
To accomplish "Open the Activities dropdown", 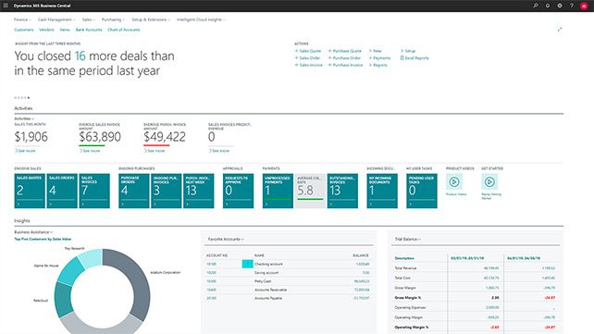I will 24,118.
